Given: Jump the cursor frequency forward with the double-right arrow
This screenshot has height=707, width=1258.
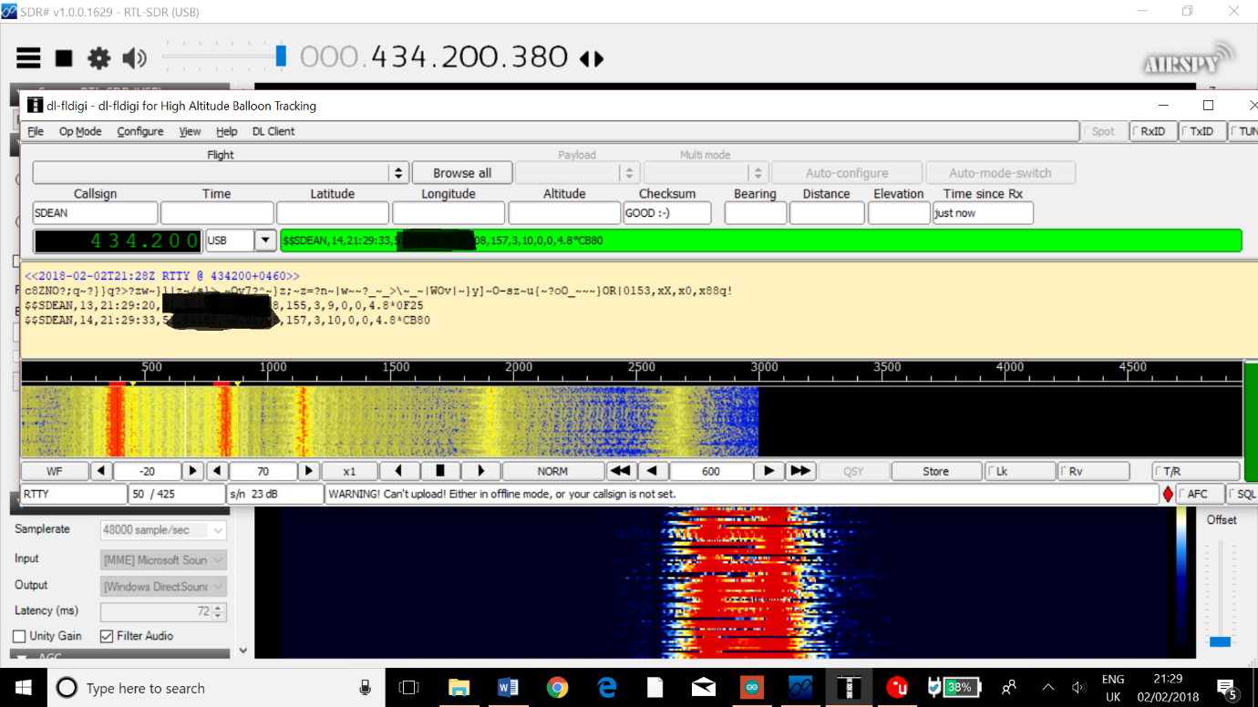Looking at the screenshot, I should [800, 471].
